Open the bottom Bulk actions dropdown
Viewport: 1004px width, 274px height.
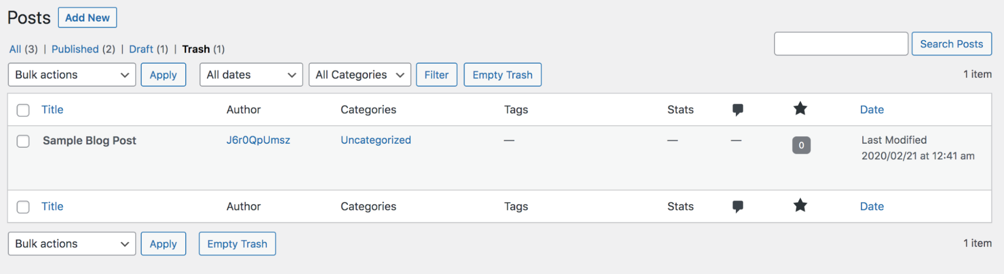(x=72, y=244)
